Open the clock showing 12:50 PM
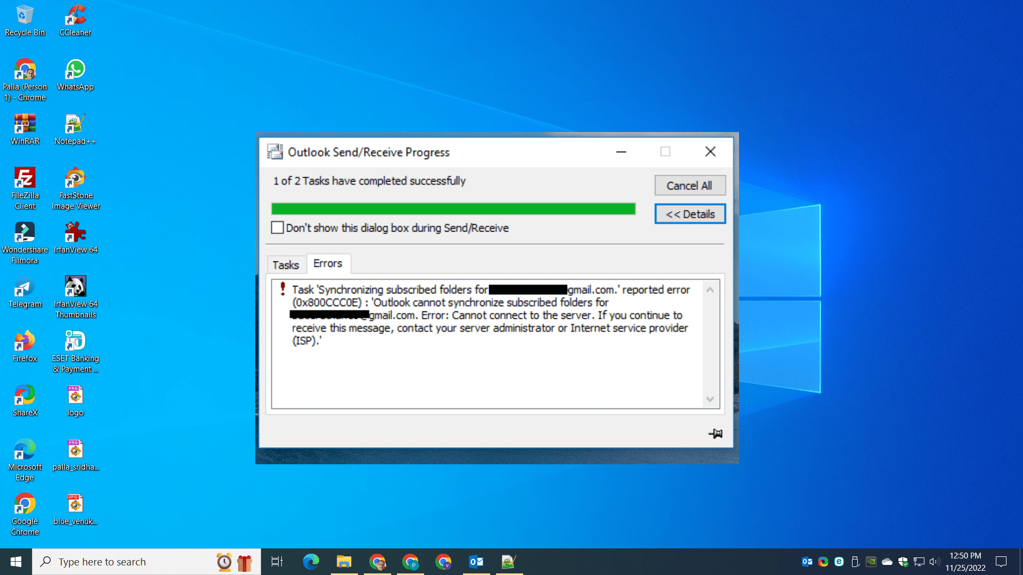This screenshot has width=1023, height=575. [x=965, y=562]
